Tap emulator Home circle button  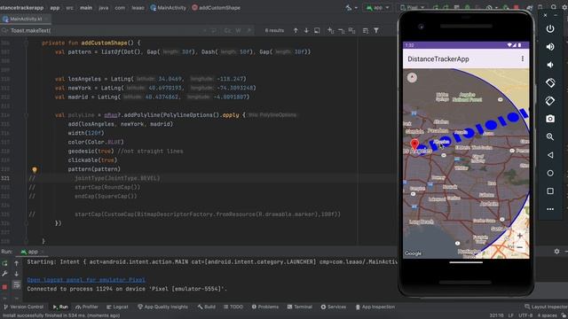[x=550, y=173]
